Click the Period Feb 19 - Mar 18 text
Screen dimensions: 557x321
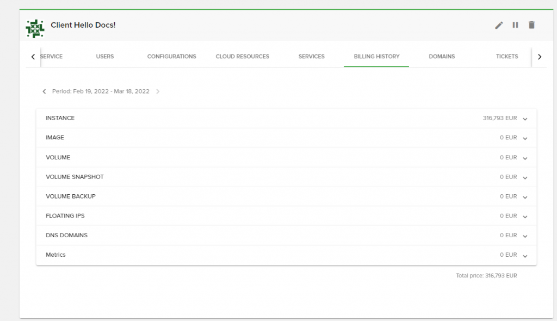(x=101, y=91)
